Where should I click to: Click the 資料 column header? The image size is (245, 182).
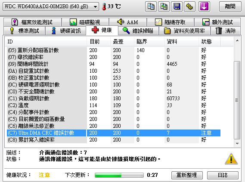tap(172, 42)
